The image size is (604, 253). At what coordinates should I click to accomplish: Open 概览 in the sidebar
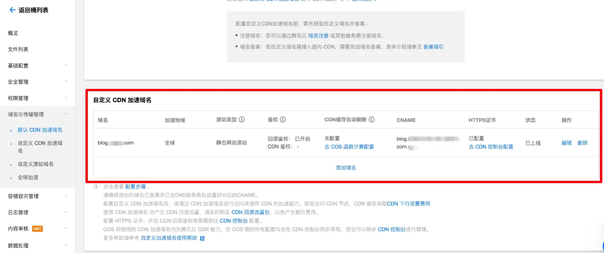(13, 33)
